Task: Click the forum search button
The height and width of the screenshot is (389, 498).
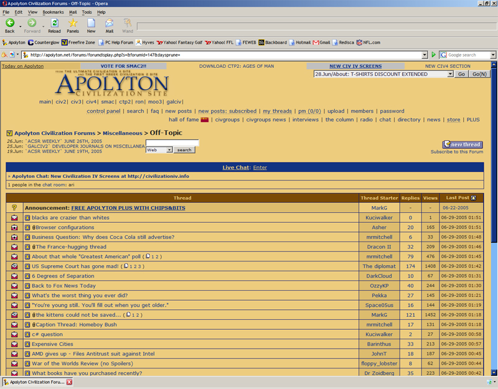Action: 184,150
